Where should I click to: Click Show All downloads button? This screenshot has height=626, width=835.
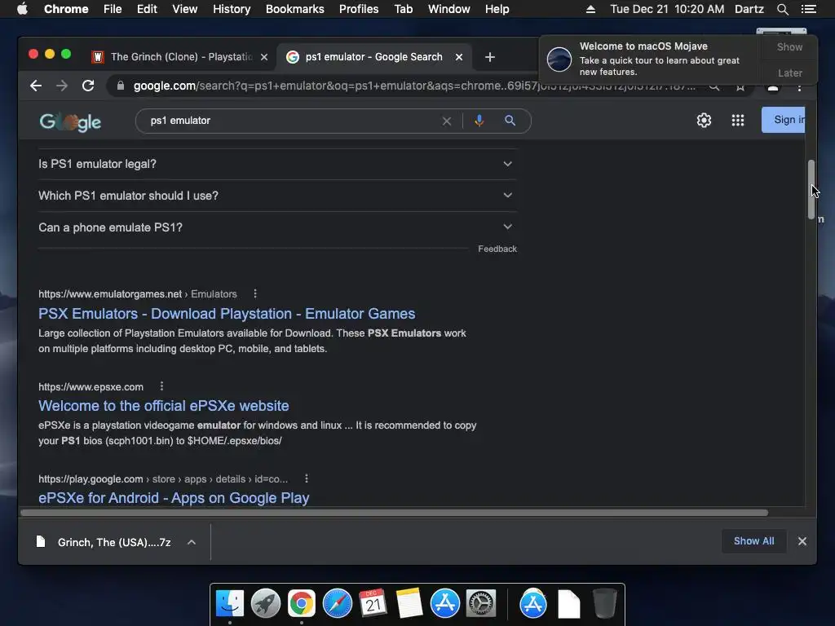tap(753, 541)
